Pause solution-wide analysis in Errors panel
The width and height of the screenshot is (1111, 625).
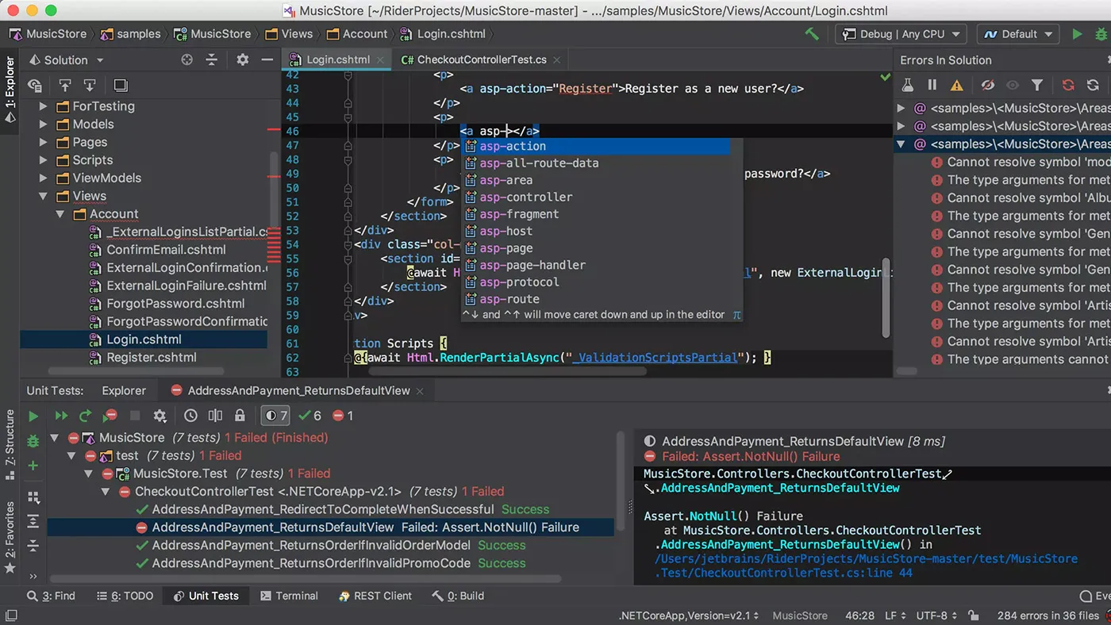tap(932, 85)
